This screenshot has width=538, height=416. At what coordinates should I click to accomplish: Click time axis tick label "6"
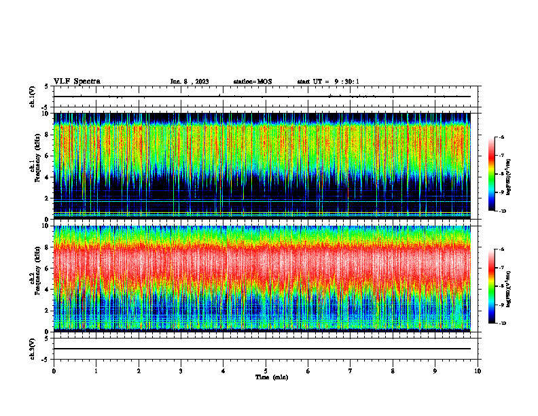coord(308,371)
